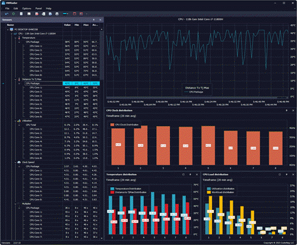This screenshot has height=245, width=297.
Task: Click the green refresh circle toolbar icon
Action: point(14,14)
